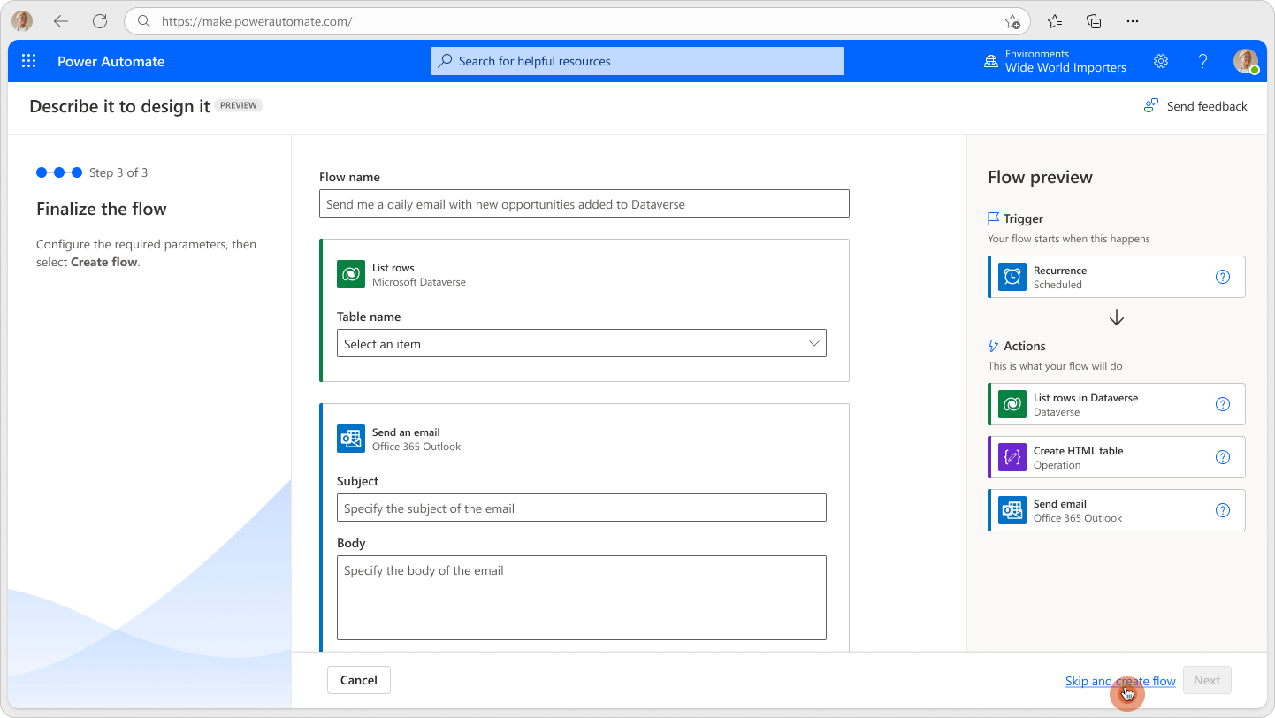Viewport: 1275px width, 718px height.
Task: Click the Environments globe icon
Action: pos(991,61)
